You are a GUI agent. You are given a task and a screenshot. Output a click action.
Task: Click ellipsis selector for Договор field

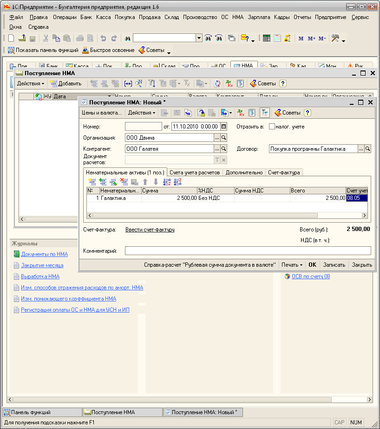361,149
